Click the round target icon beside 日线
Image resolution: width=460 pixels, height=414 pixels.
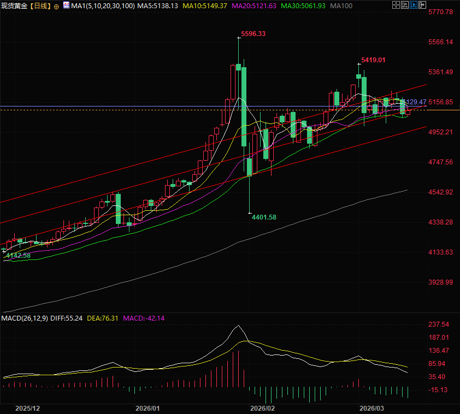(56, 6)
